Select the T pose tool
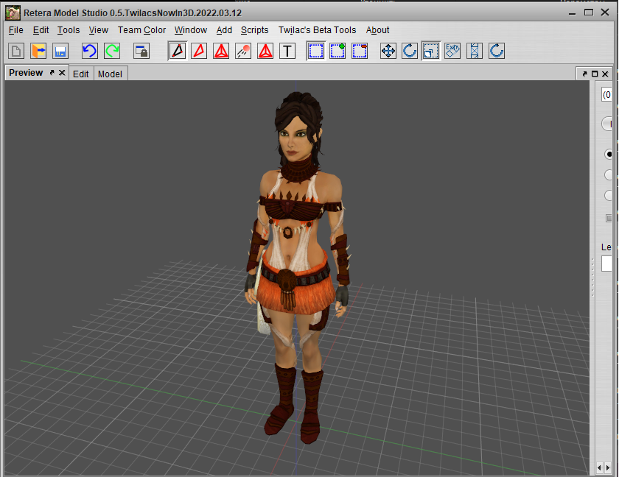The width and height of the screenshot is (619, 477). click(x=287, y=52)
